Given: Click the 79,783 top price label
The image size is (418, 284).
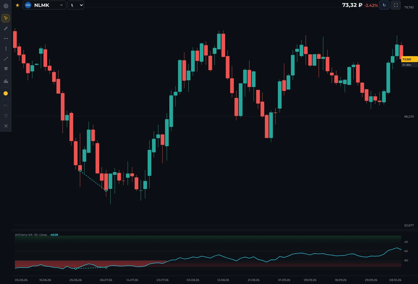Looking at the screenshot, I should coord(409,7).
